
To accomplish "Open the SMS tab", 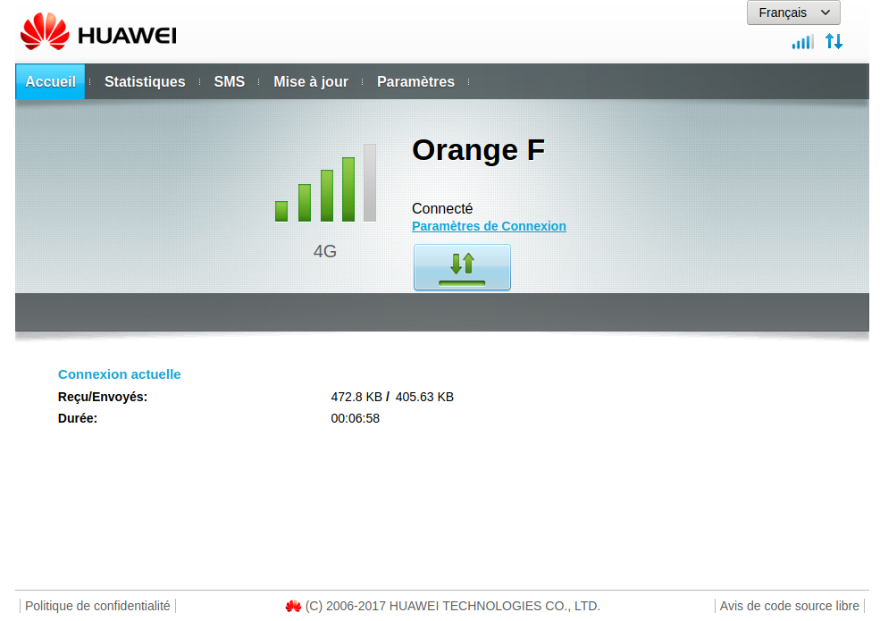I will pyautogui.click(x=229, y=81).
